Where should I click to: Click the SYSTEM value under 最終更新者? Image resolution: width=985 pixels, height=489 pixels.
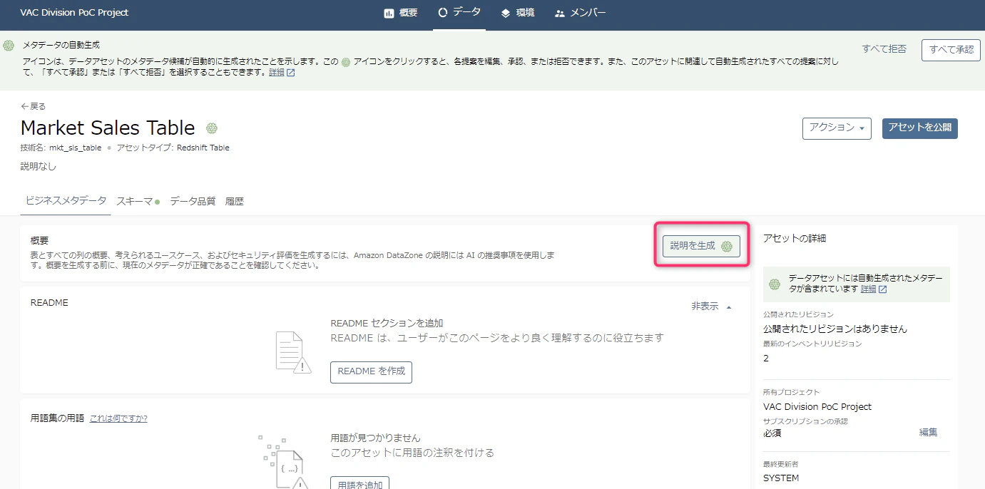(x=781, y=478)
